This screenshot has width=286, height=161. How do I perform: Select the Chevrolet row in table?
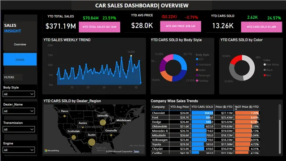tap(205, 113)
